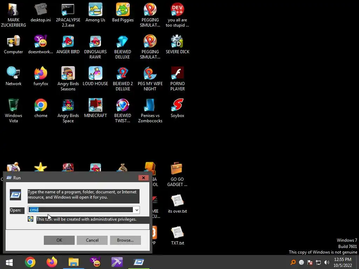Select the furryfox Firefox shortcut
Image resolution: width=359 pixels, height=269 pixels.
click(41, 76)
